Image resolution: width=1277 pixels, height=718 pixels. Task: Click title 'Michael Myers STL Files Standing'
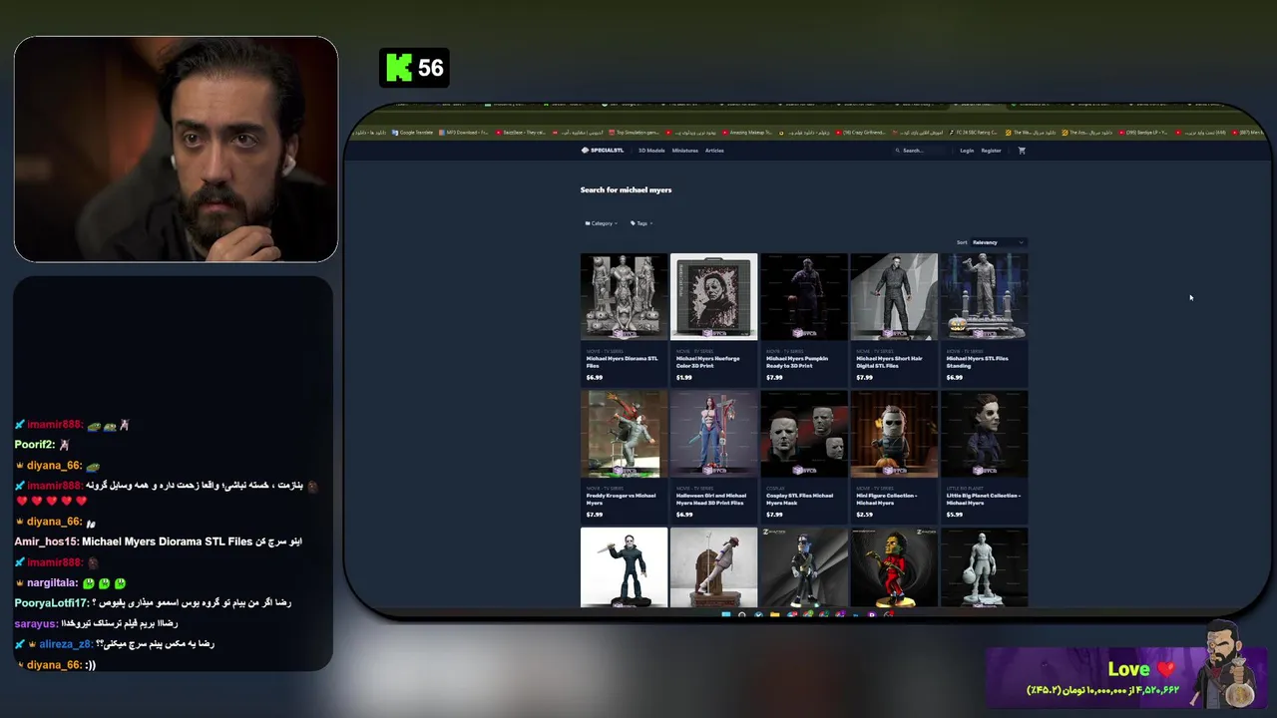coord(977,362)
